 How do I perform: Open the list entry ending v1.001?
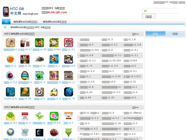point(90,50)
